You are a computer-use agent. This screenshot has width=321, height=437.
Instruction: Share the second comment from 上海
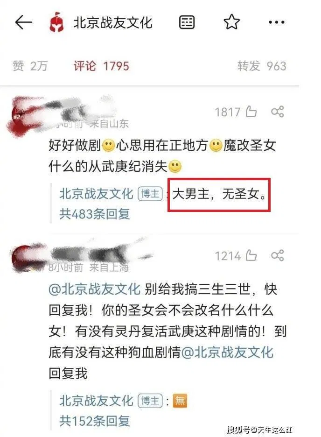[277, 255]
